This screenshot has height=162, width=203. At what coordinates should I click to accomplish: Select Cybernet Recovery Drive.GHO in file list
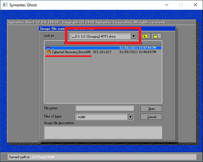[71, 52]
